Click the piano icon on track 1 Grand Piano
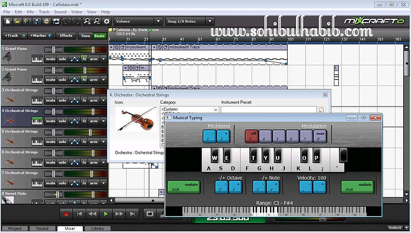The image size is (411, 233). [7, 57]
